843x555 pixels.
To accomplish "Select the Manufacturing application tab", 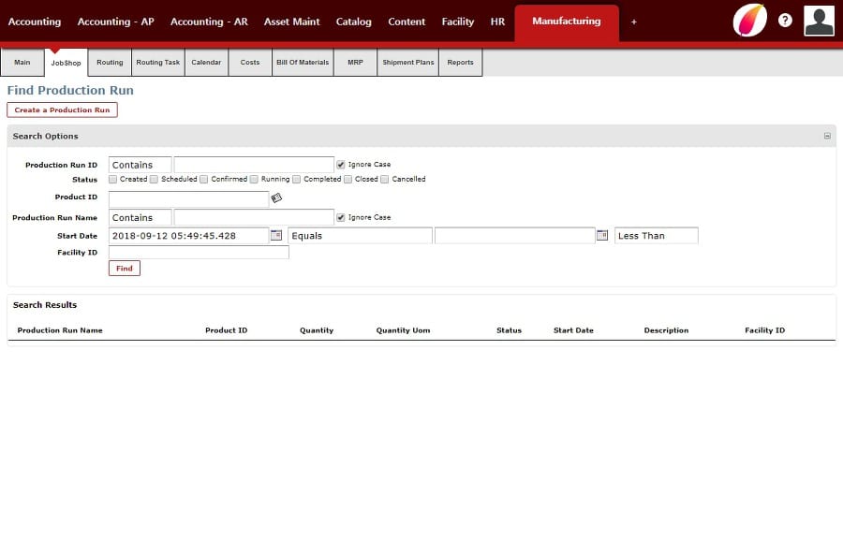I will click(567, 22).
